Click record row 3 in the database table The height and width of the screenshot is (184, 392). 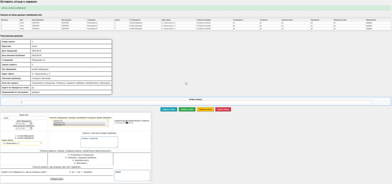[196, 29]
